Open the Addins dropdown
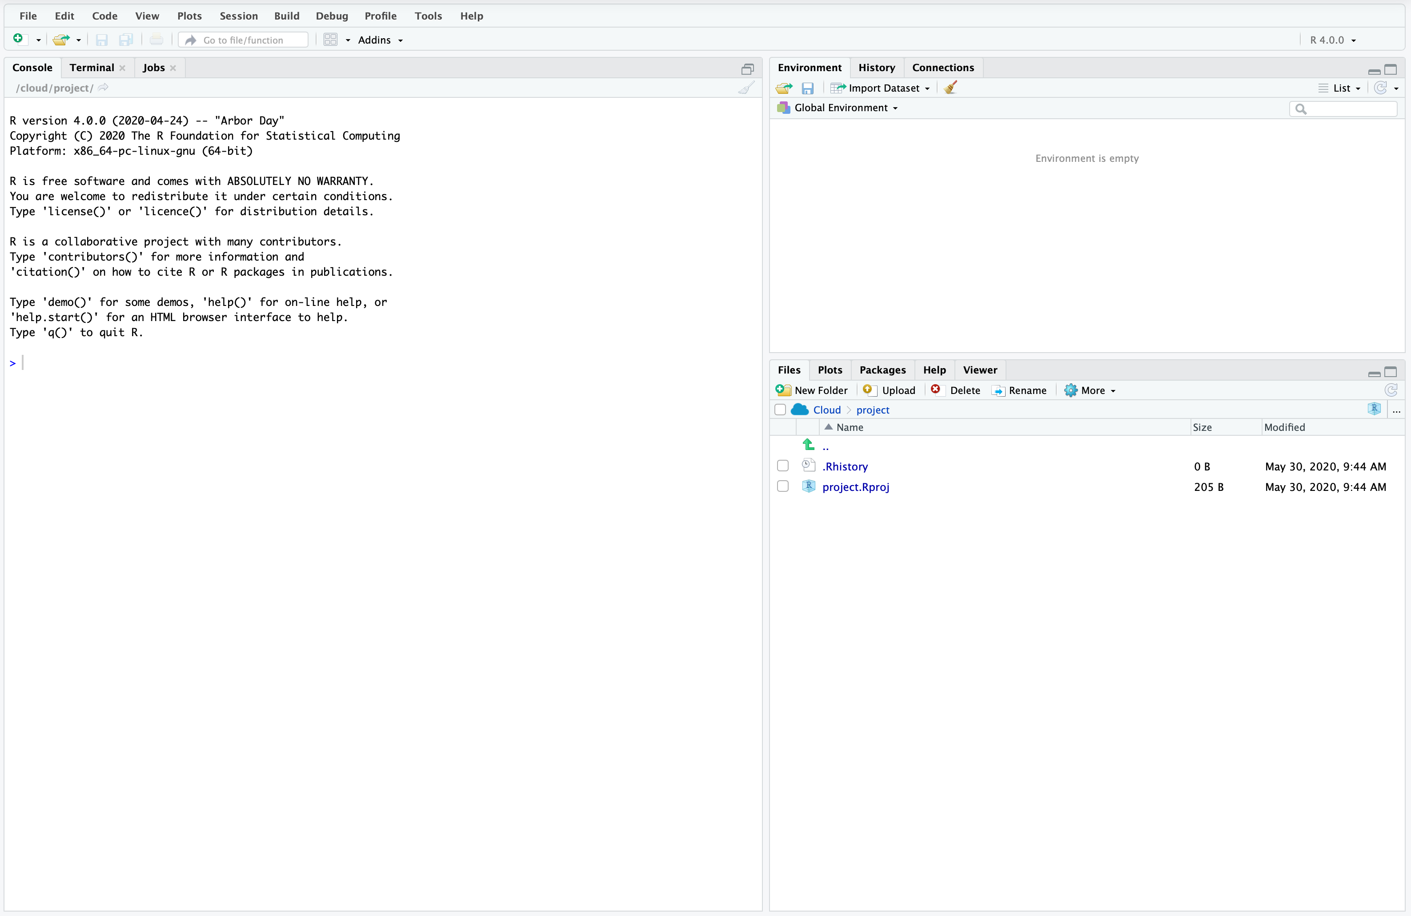Screen dimensions: 1411x916 coord(380,40)
